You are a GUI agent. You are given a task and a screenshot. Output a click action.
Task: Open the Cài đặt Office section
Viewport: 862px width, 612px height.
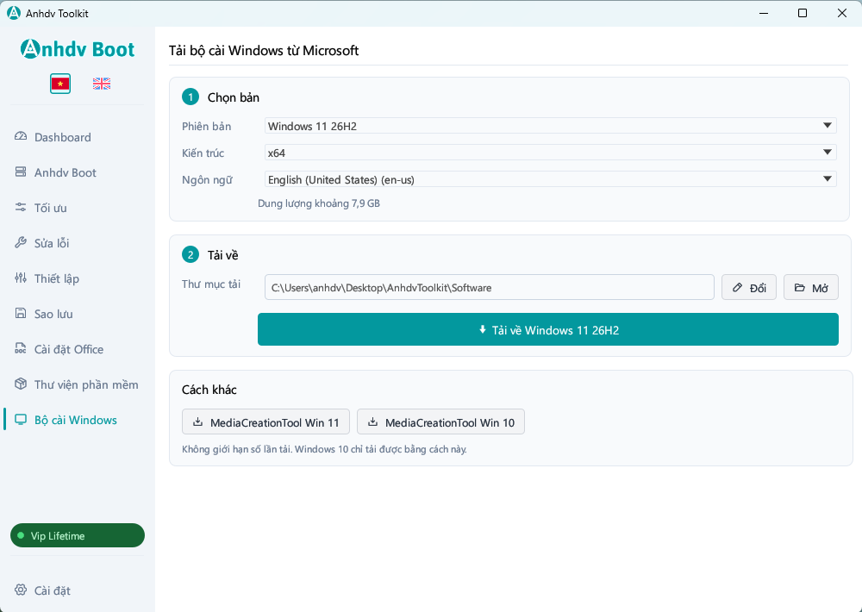(x=69, y=349)
